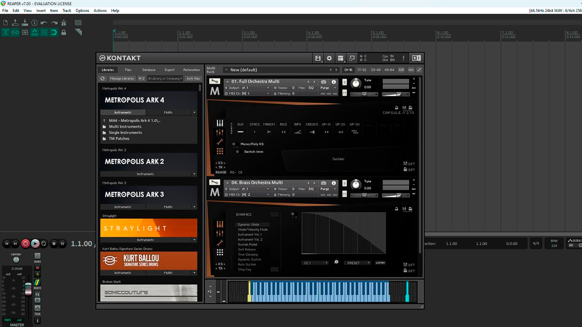
Task: Mute the Full Orchestra Multi instrument
Action: pos(345,92)
